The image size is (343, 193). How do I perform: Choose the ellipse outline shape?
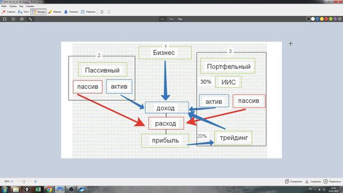tap(13, 19)
